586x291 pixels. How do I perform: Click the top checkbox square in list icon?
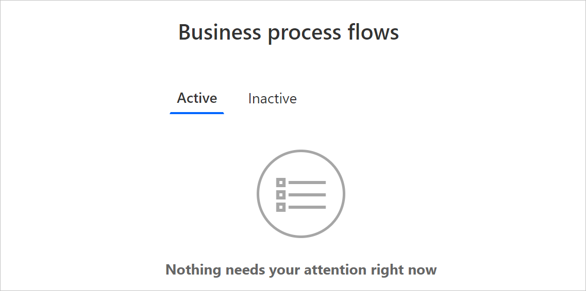pyautogui.click(x=281, y=183)
